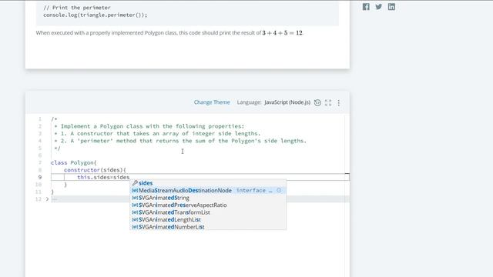Select SVGAnimatedLengthList suggestion
The width and height of the screenshot is (493, 277).
point(208,219)
